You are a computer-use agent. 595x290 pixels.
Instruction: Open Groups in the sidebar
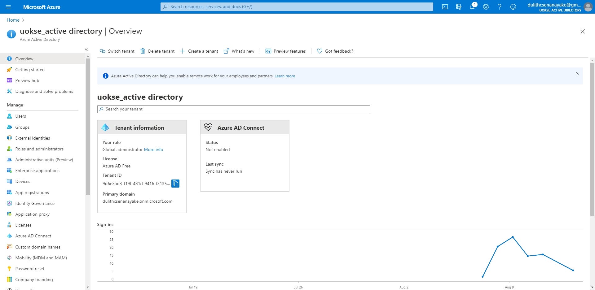click(42, 127)
